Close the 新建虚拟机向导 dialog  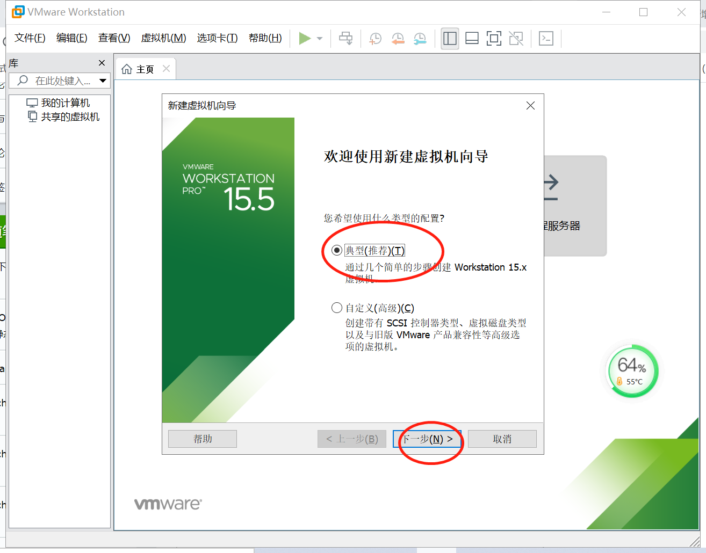point(530,105)
